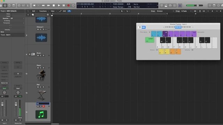223x125 pixels.
Task: Open Quick Help question mark icon
Action: point(9,6)
